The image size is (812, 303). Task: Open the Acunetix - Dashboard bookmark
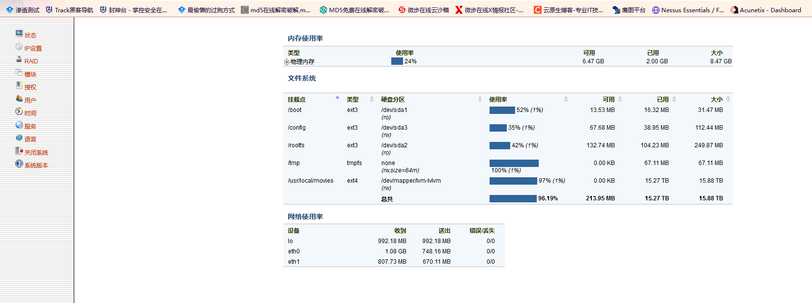click(x=766, y=10)
